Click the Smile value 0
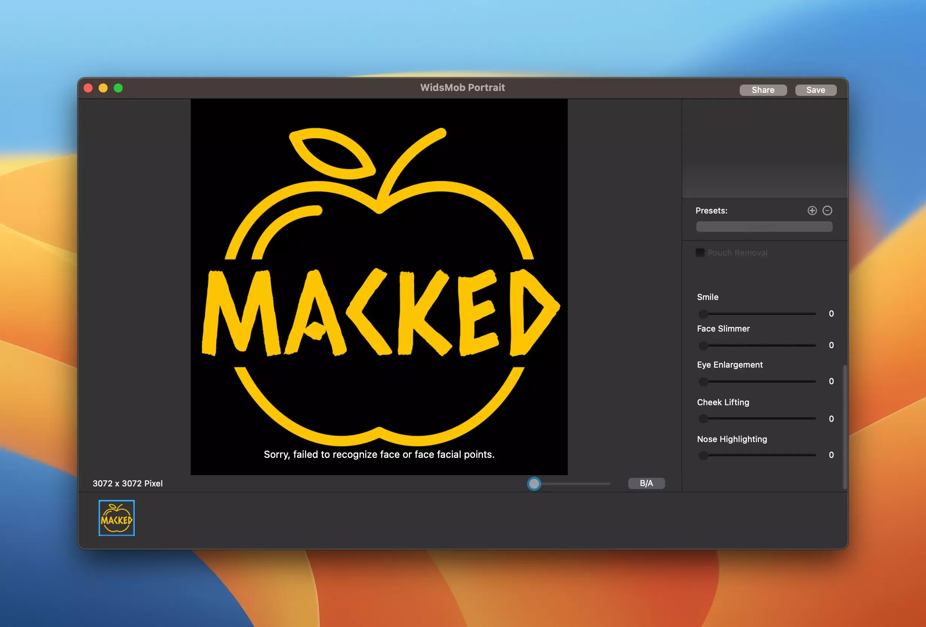926x627 pixels. 831,313
